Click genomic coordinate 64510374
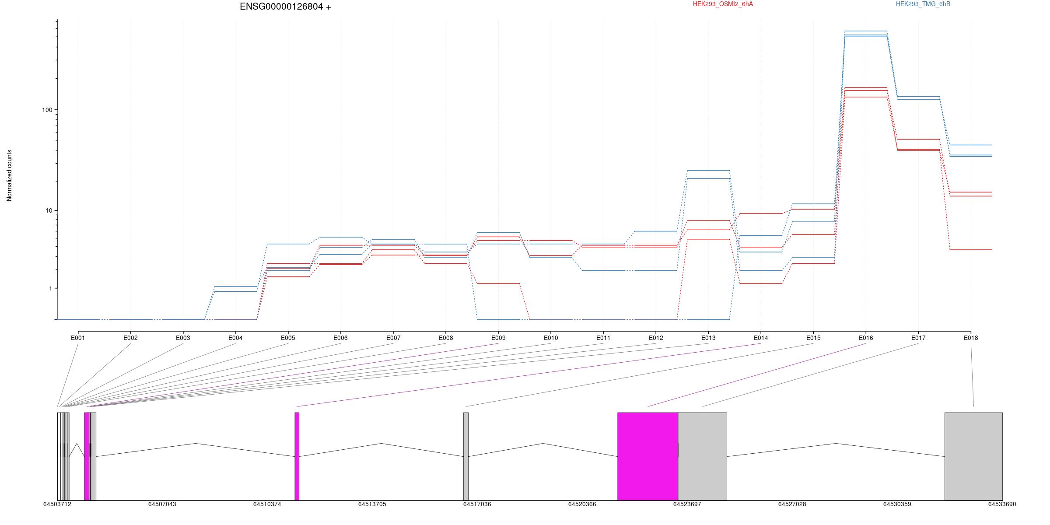Image resolution: width=1050 pixels, height=525 pixels. point(267,504)
